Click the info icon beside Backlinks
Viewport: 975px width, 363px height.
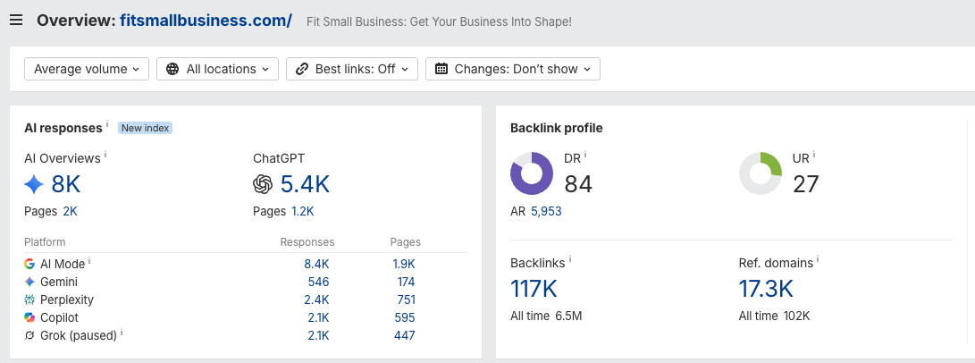point(570,259)
